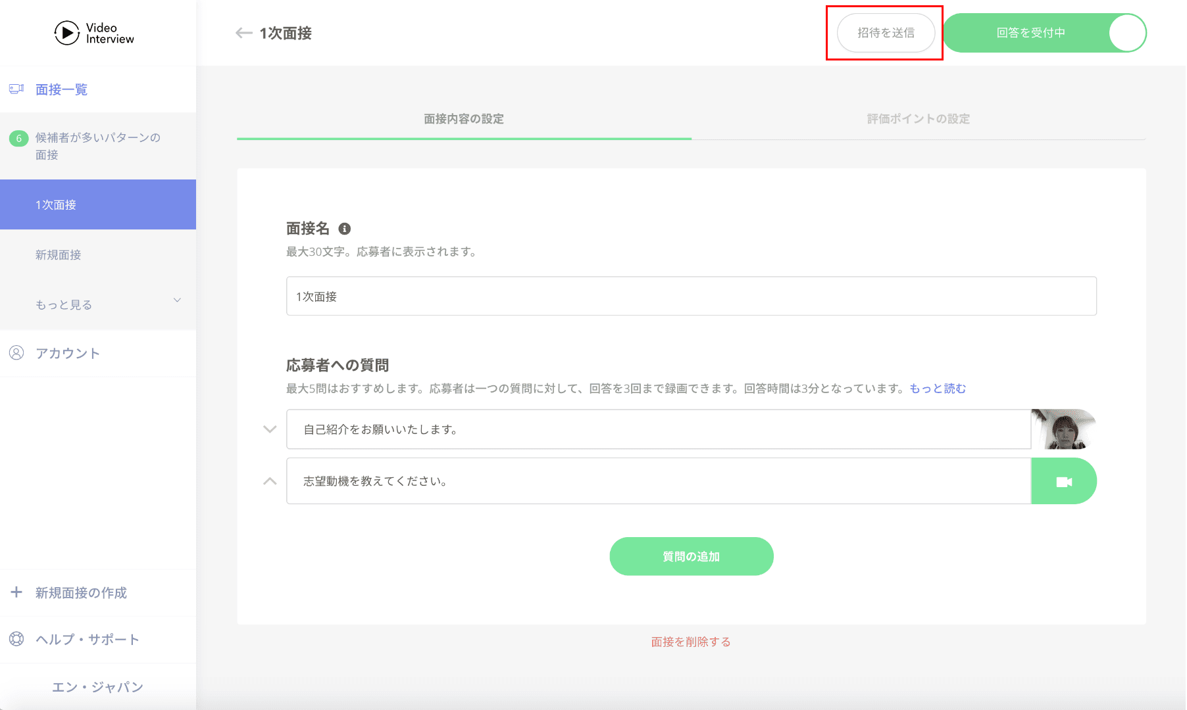Click the 面接名 input field
Image resolution: width=1187 pixels, height=710 pixels.
(691, 296)
